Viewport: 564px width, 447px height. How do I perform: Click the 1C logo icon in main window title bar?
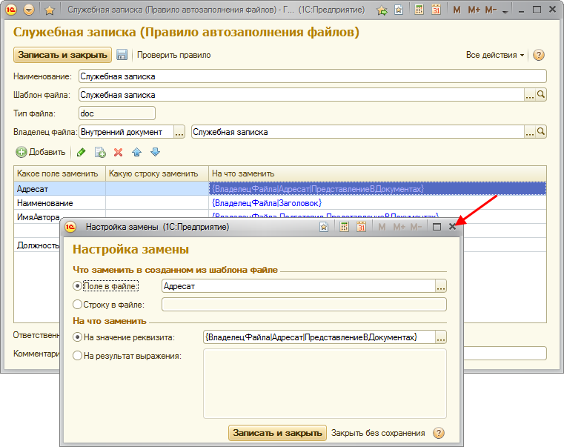[x=11, y=10]
